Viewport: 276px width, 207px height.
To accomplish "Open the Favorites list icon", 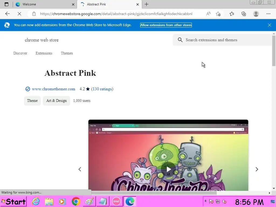I will [232, 14].
